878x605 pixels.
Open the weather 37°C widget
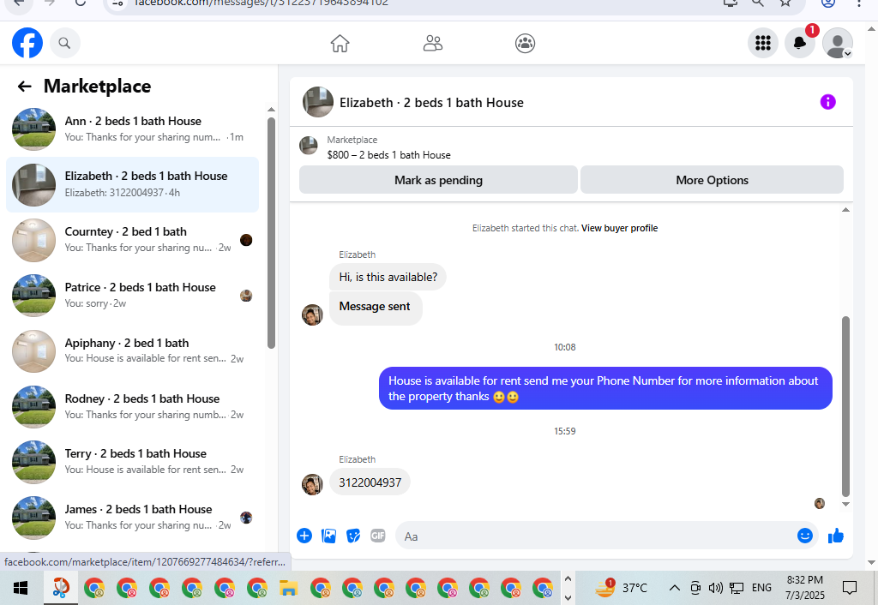point(621,588)
